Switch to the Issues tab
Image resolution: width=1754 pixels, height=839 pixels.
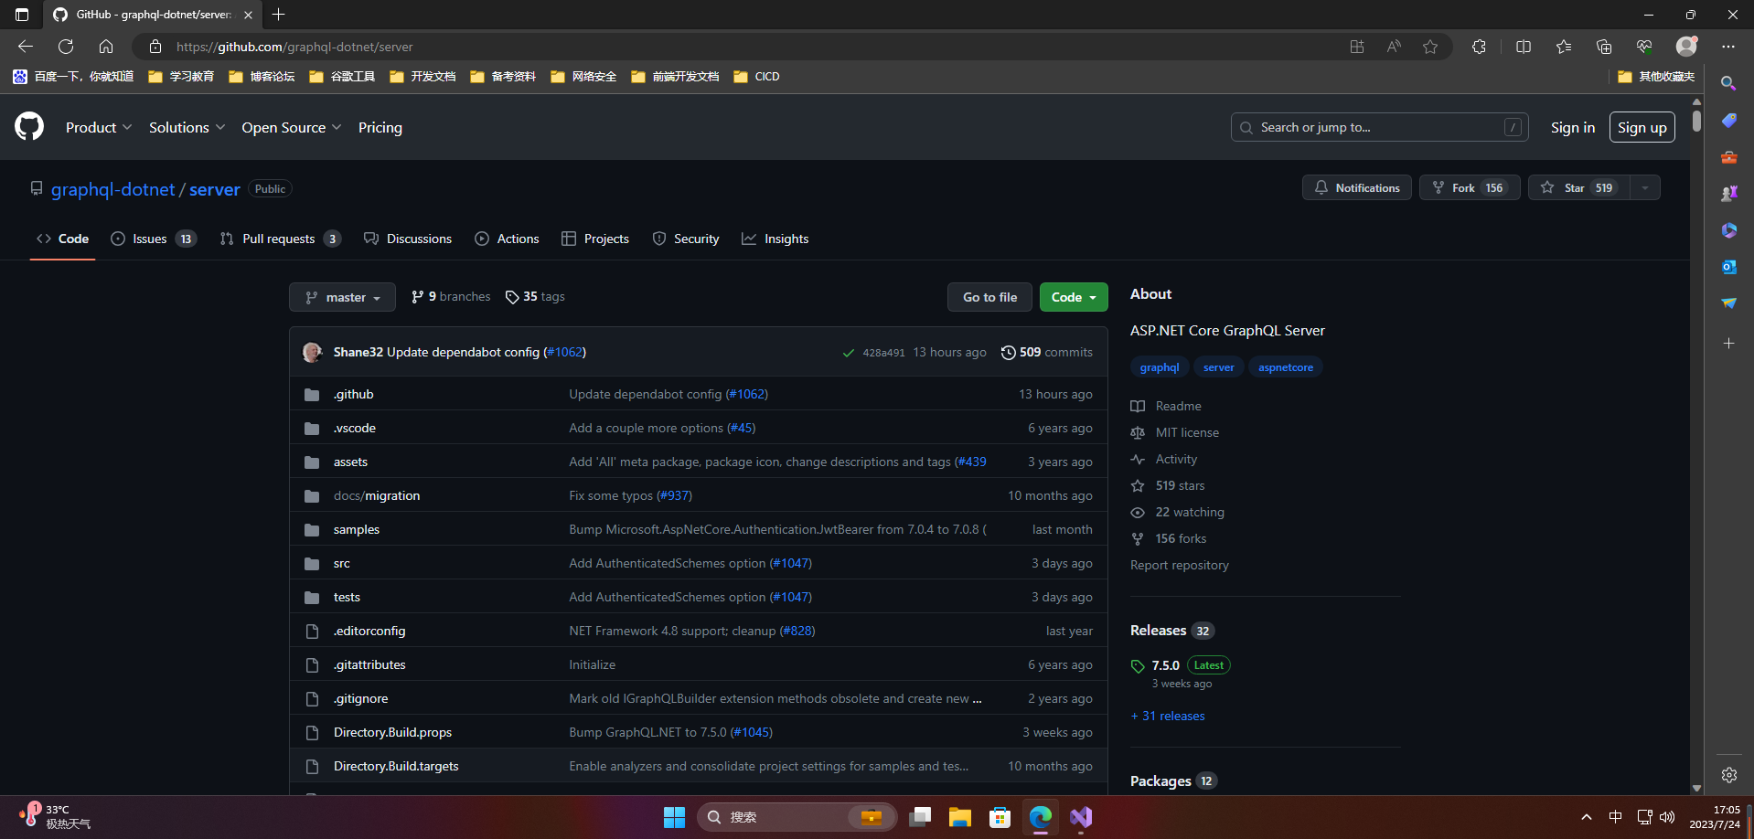click(154, 239)
